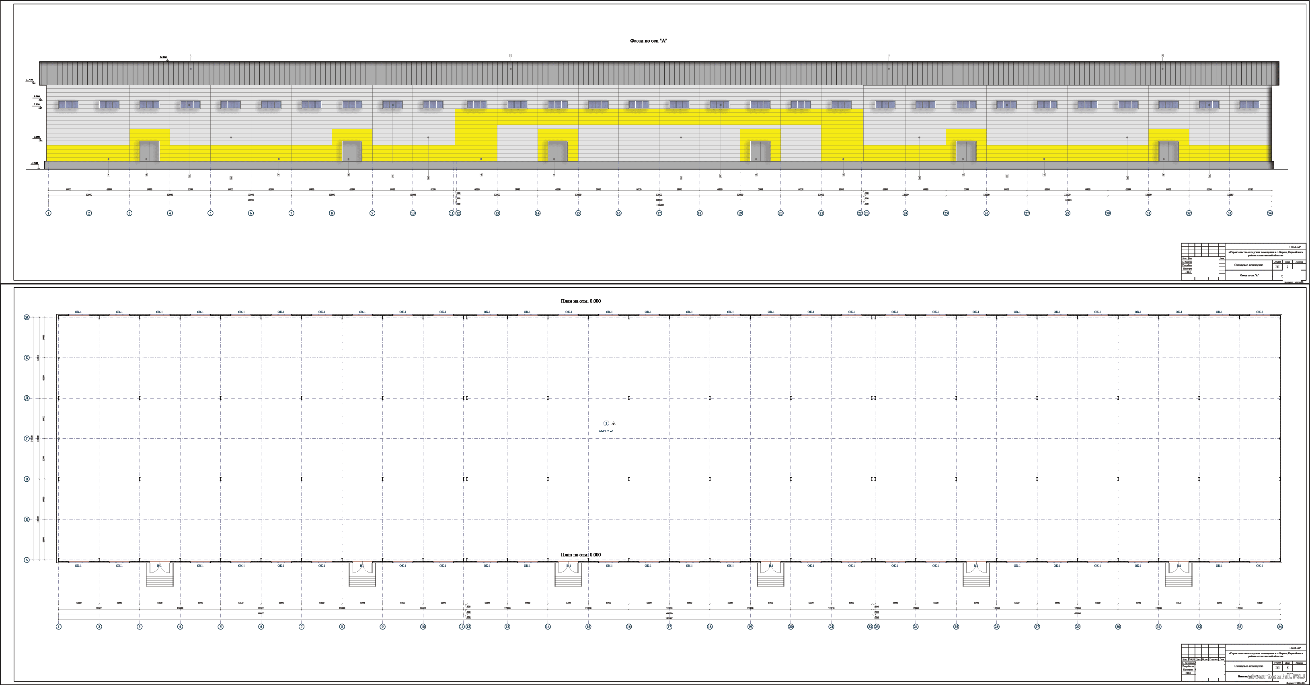Image resolution: width=1310 pixels, height=685 pixels.
Task: Click the 6612.7 м² area label
Action: (606, 431)
